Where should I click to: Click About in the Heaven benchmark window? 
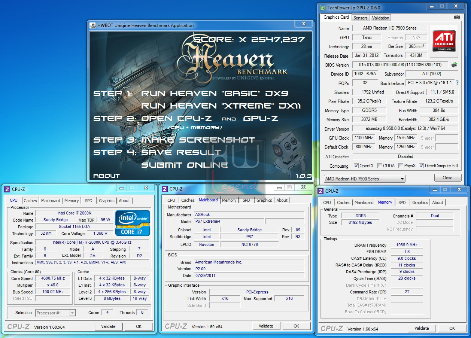[106, 176]
